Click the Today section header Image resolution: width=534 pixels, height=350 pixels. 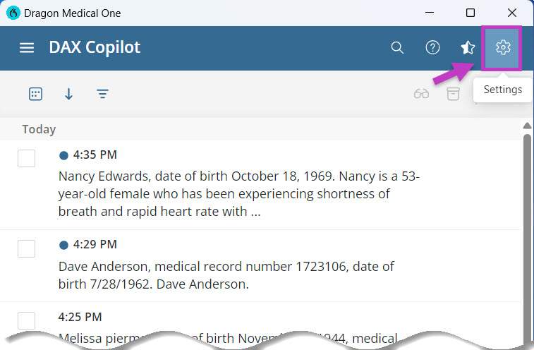click(39, 130)
